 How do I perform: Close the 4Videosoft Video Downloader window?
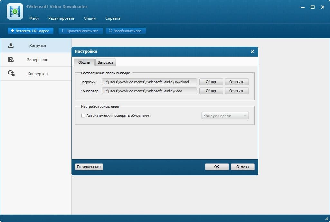pyautogui.click(x=322, y=7)
